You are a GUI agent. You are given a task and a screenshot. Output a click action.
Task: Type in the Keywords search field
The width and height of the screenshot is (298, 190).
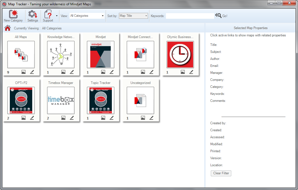tap(190, 16)
